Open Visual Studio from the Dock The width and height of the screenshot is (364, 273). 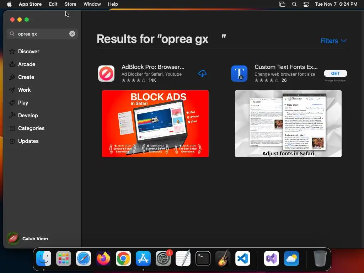tap(272, 258)
